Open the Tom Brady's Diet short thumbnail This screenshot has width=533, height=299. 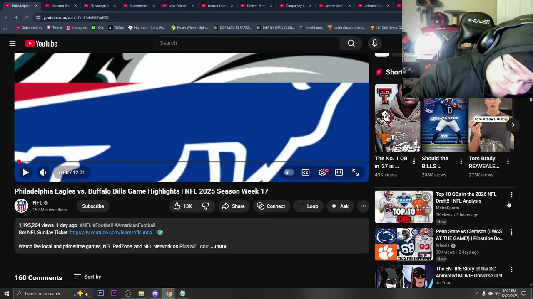tap(491, 125)
